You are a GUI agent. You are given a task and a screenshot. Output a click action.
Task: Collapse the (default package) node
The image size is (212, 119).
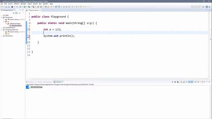[x=6, y=23]
